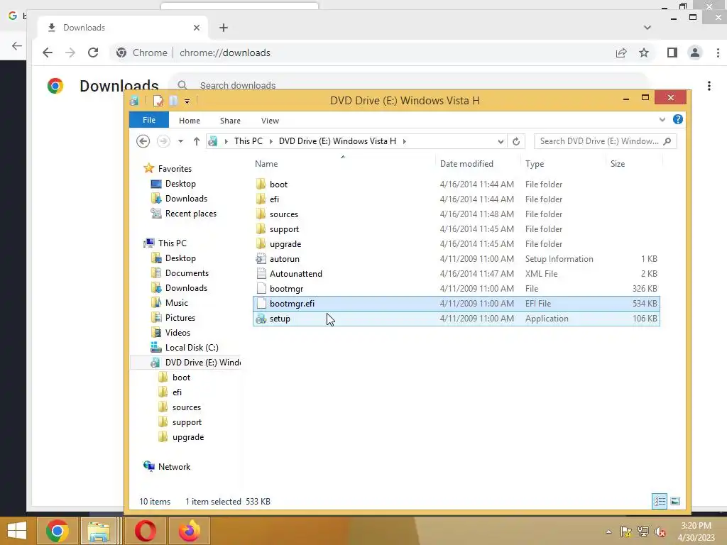Screen dimensions: 727x545
Task: Open Explorer's File ribbon tab
Action: (x=149, y=120)
